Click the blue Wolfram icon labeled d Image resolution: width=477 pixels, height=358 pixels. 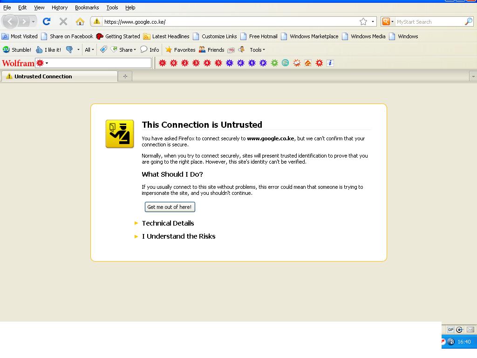point(241,63)
